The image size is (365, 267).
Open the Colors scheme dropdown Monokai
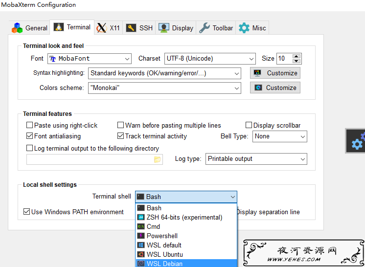(x=164, y=88)
